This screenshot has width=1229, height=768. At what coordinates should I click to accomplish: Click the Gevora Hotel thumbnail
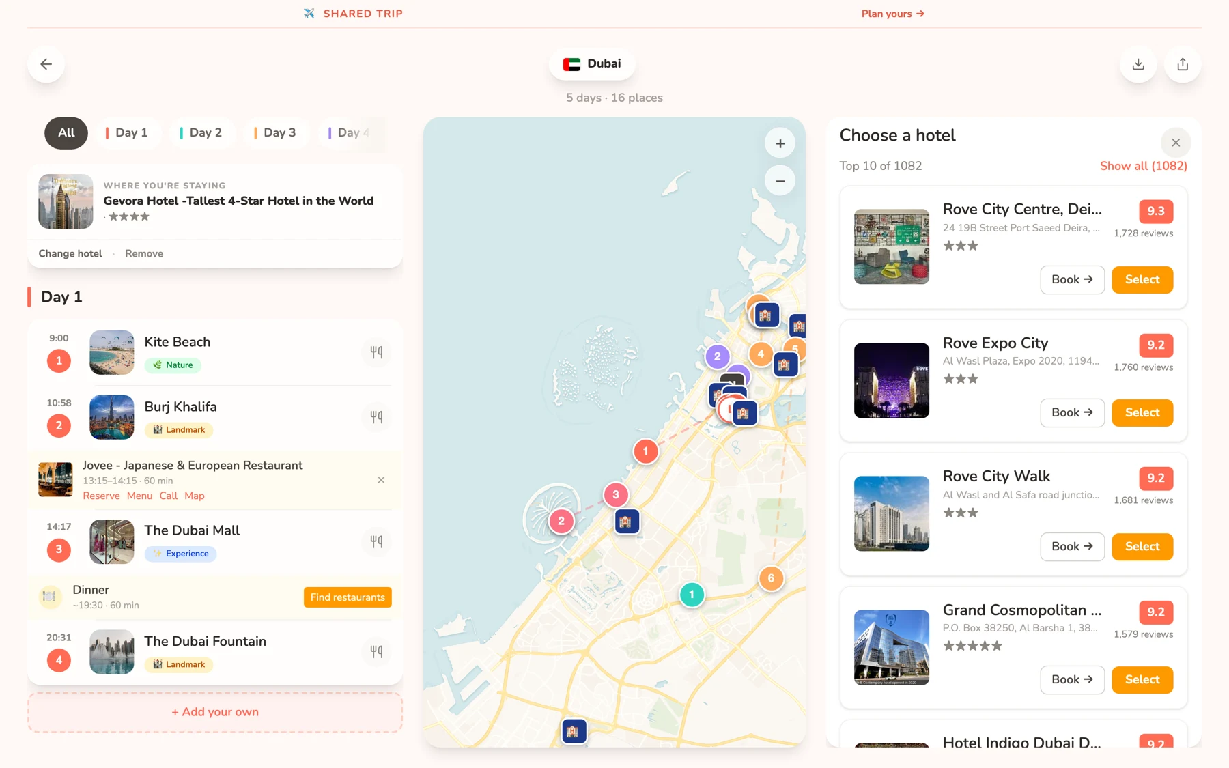[x=66, y=201]
